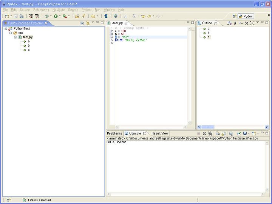The width and height of the screenshot is (272, 204).
Task: Click the green Run button
Action: coord(56,16)
